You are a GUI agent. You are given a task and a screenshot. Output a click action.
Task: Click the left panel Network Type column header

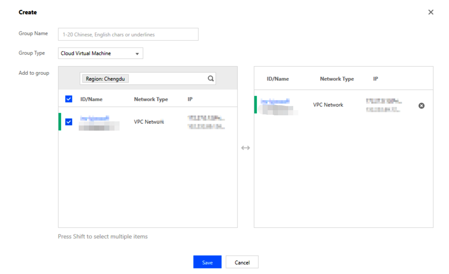coord(151,99)
